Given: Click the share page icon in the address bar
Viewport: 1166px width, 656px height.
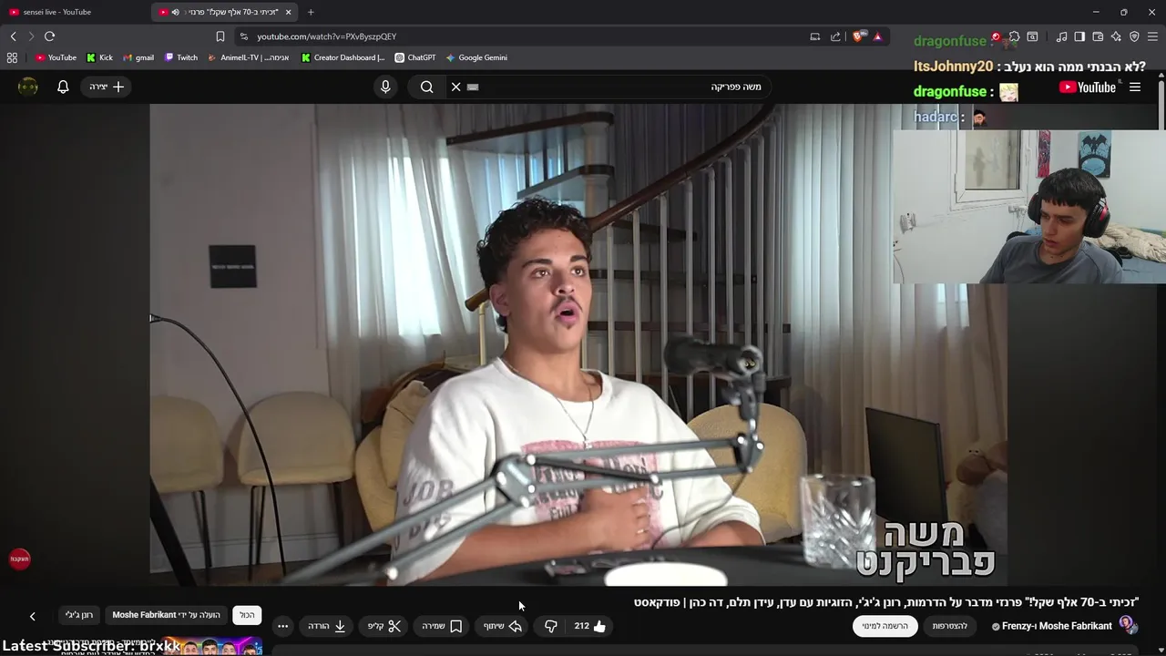Looking at the screenshot, I should coord(835,36).
